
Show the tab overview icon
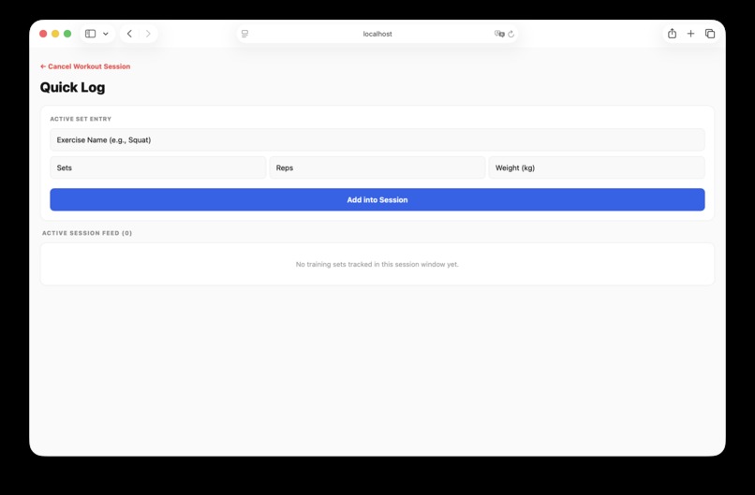click(x=710, y=34)
